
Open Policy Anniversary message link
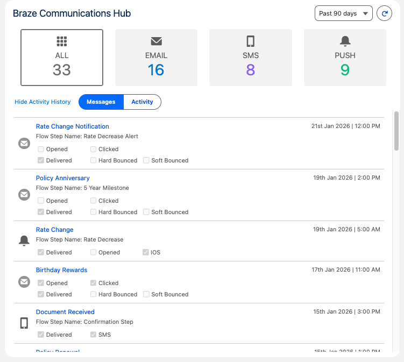(x=62, y=178)
